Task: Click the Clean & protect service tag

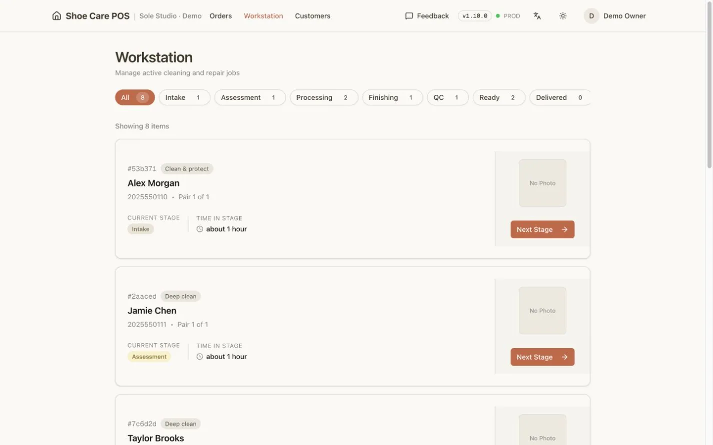Action: (x=187, y=169)
